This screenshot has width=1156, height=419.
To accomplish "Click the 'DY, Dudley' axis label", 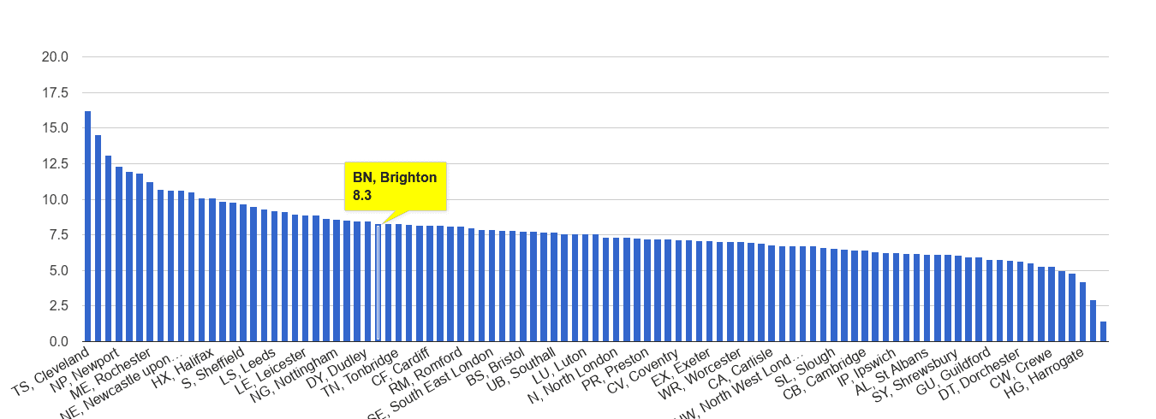I will pos(338,368).
